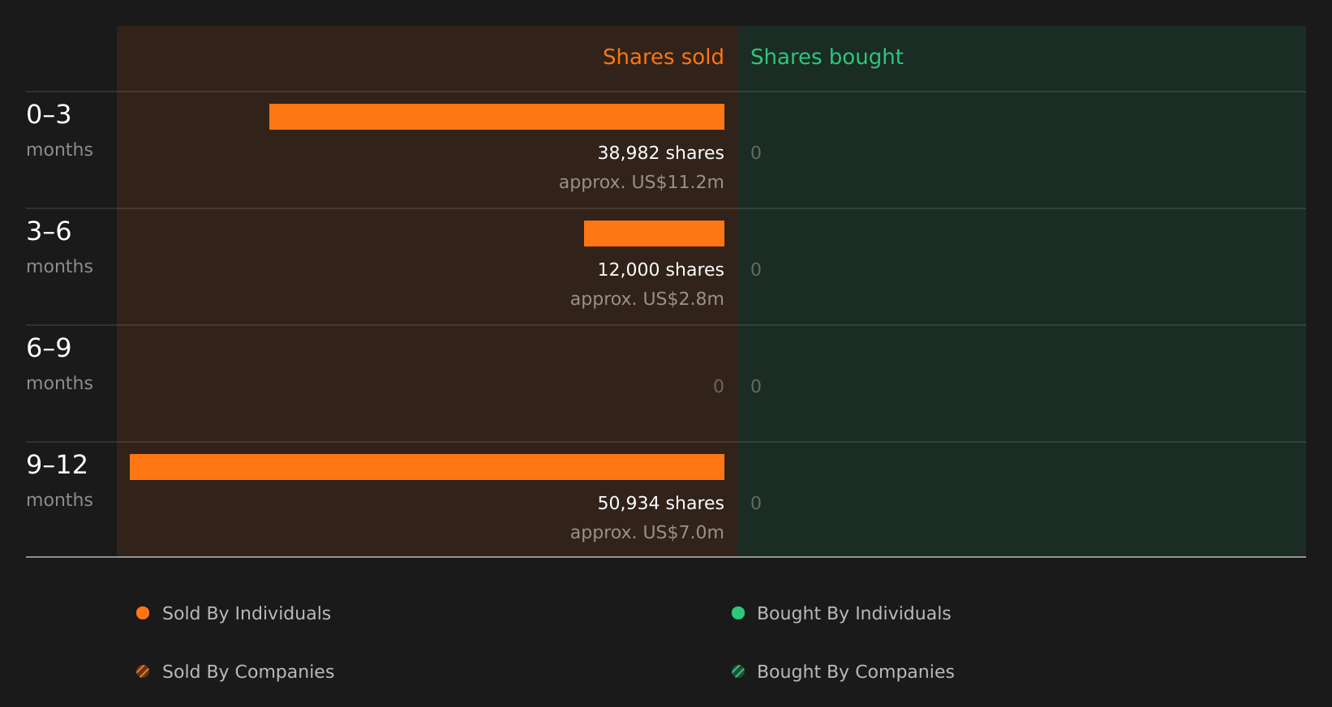The height and width of the screenshot is (707, 1332).
Task: Select the Sold By Companies legend label
Action: (248, 672)
